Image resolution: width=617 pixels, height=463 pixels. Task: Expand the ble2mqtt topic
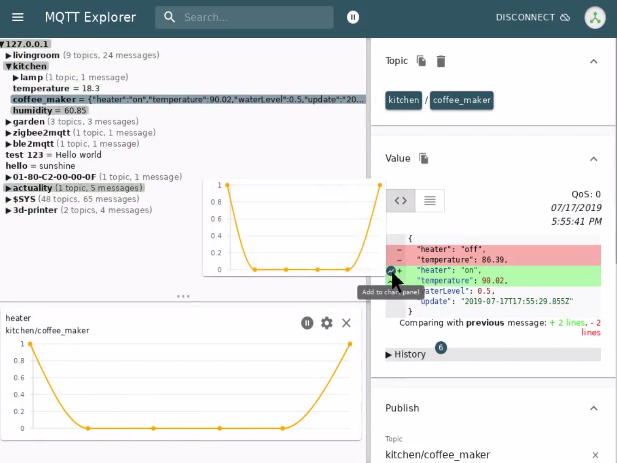[x=8, y=144]
